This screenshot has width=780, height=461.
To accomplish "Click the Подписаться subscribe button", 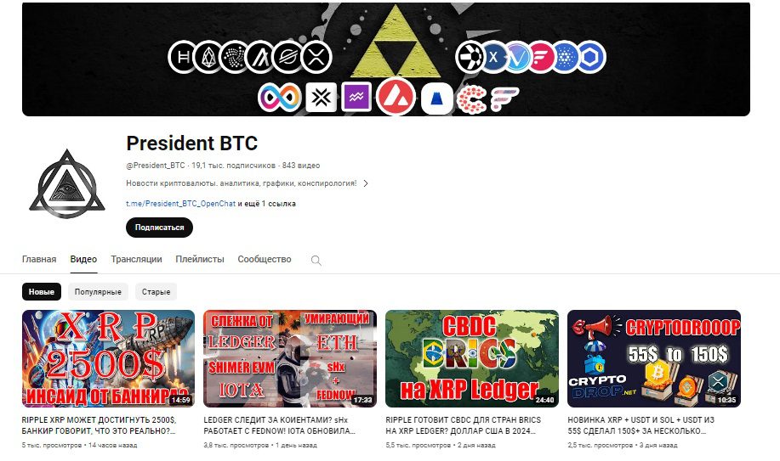I will pos(159,228).
